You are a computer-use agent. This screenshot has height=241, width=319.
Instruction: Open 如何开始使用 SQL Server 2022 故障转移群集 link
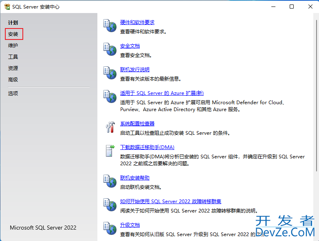click(170, 202)
